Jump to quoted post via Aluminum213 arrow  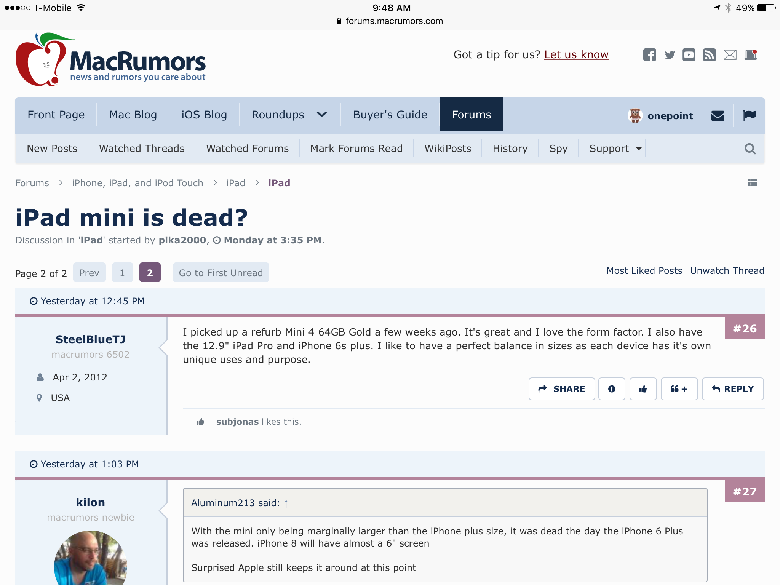[x=286, y=503]
